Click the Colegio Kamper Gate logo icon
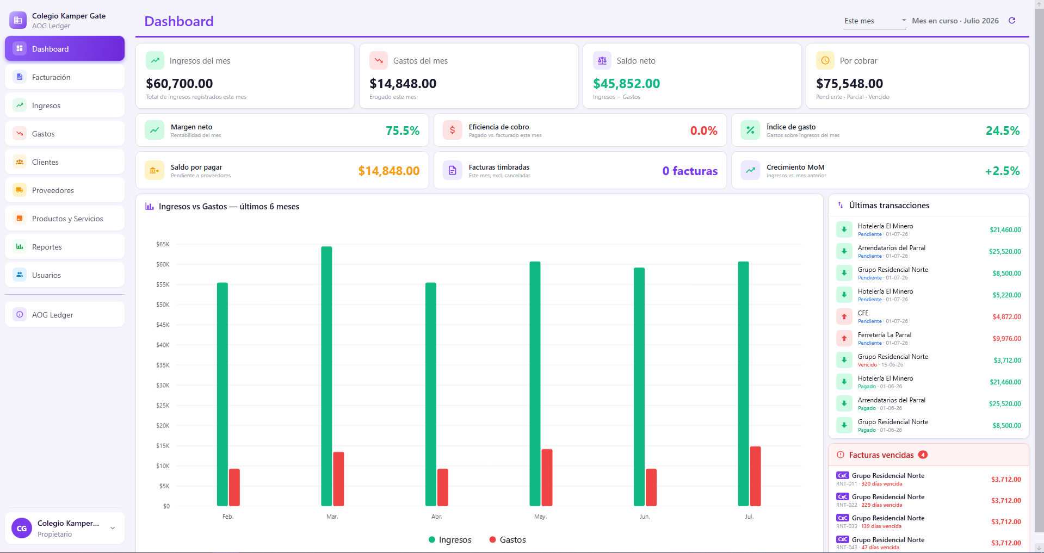The image size is (1044, 553). click(x=18, y=20)
